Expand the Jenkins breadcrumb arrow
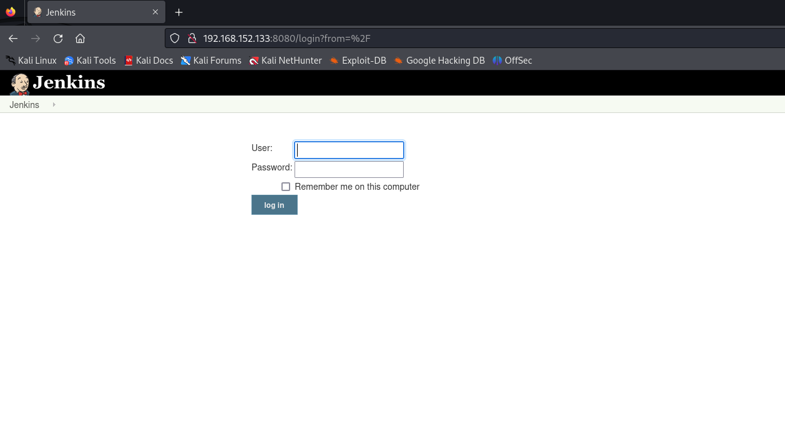Viewport: 785px width, 422px height. [x=54, y=104]
